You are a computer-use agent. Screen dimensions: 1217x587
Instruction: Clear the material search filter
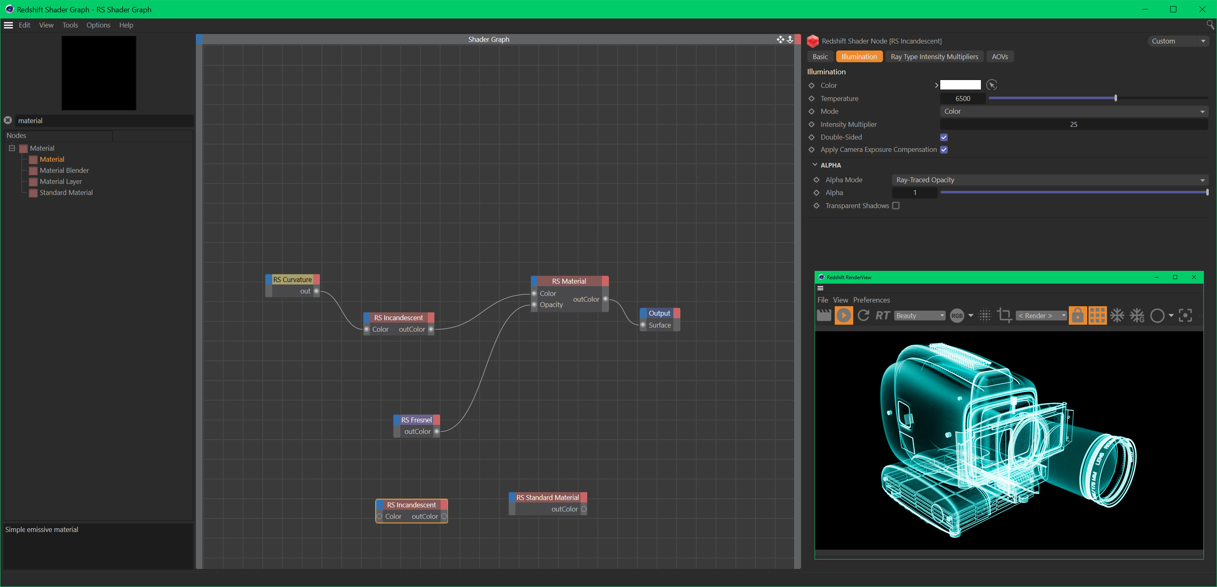[8, 120]
